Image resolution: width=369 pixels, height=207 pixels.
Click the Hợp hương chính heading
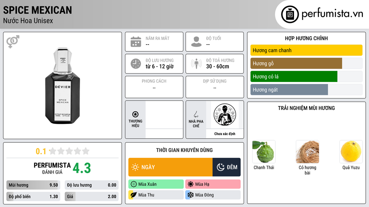pos(306,38)
